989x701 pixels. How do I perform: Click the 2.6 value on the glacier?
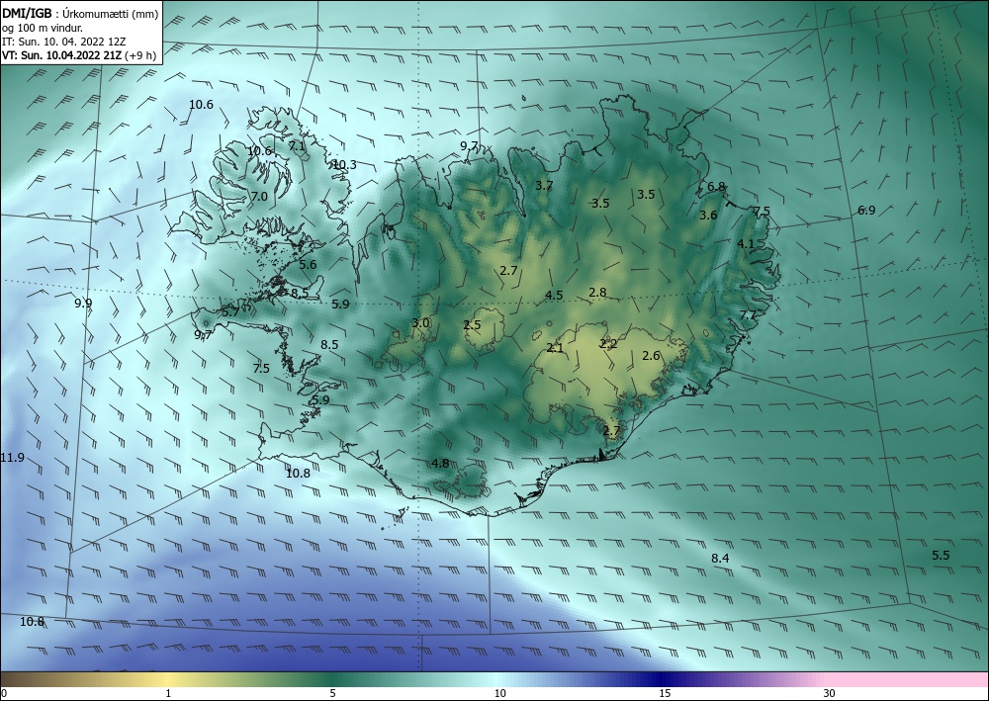click(x=651, y=356)
